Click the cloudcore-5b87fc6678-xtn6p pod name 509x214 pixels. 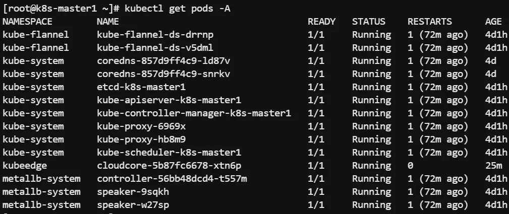[x=169, y=166]
